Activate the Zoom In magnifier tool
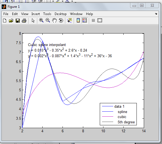162x144 pixels. coord(41,20)
